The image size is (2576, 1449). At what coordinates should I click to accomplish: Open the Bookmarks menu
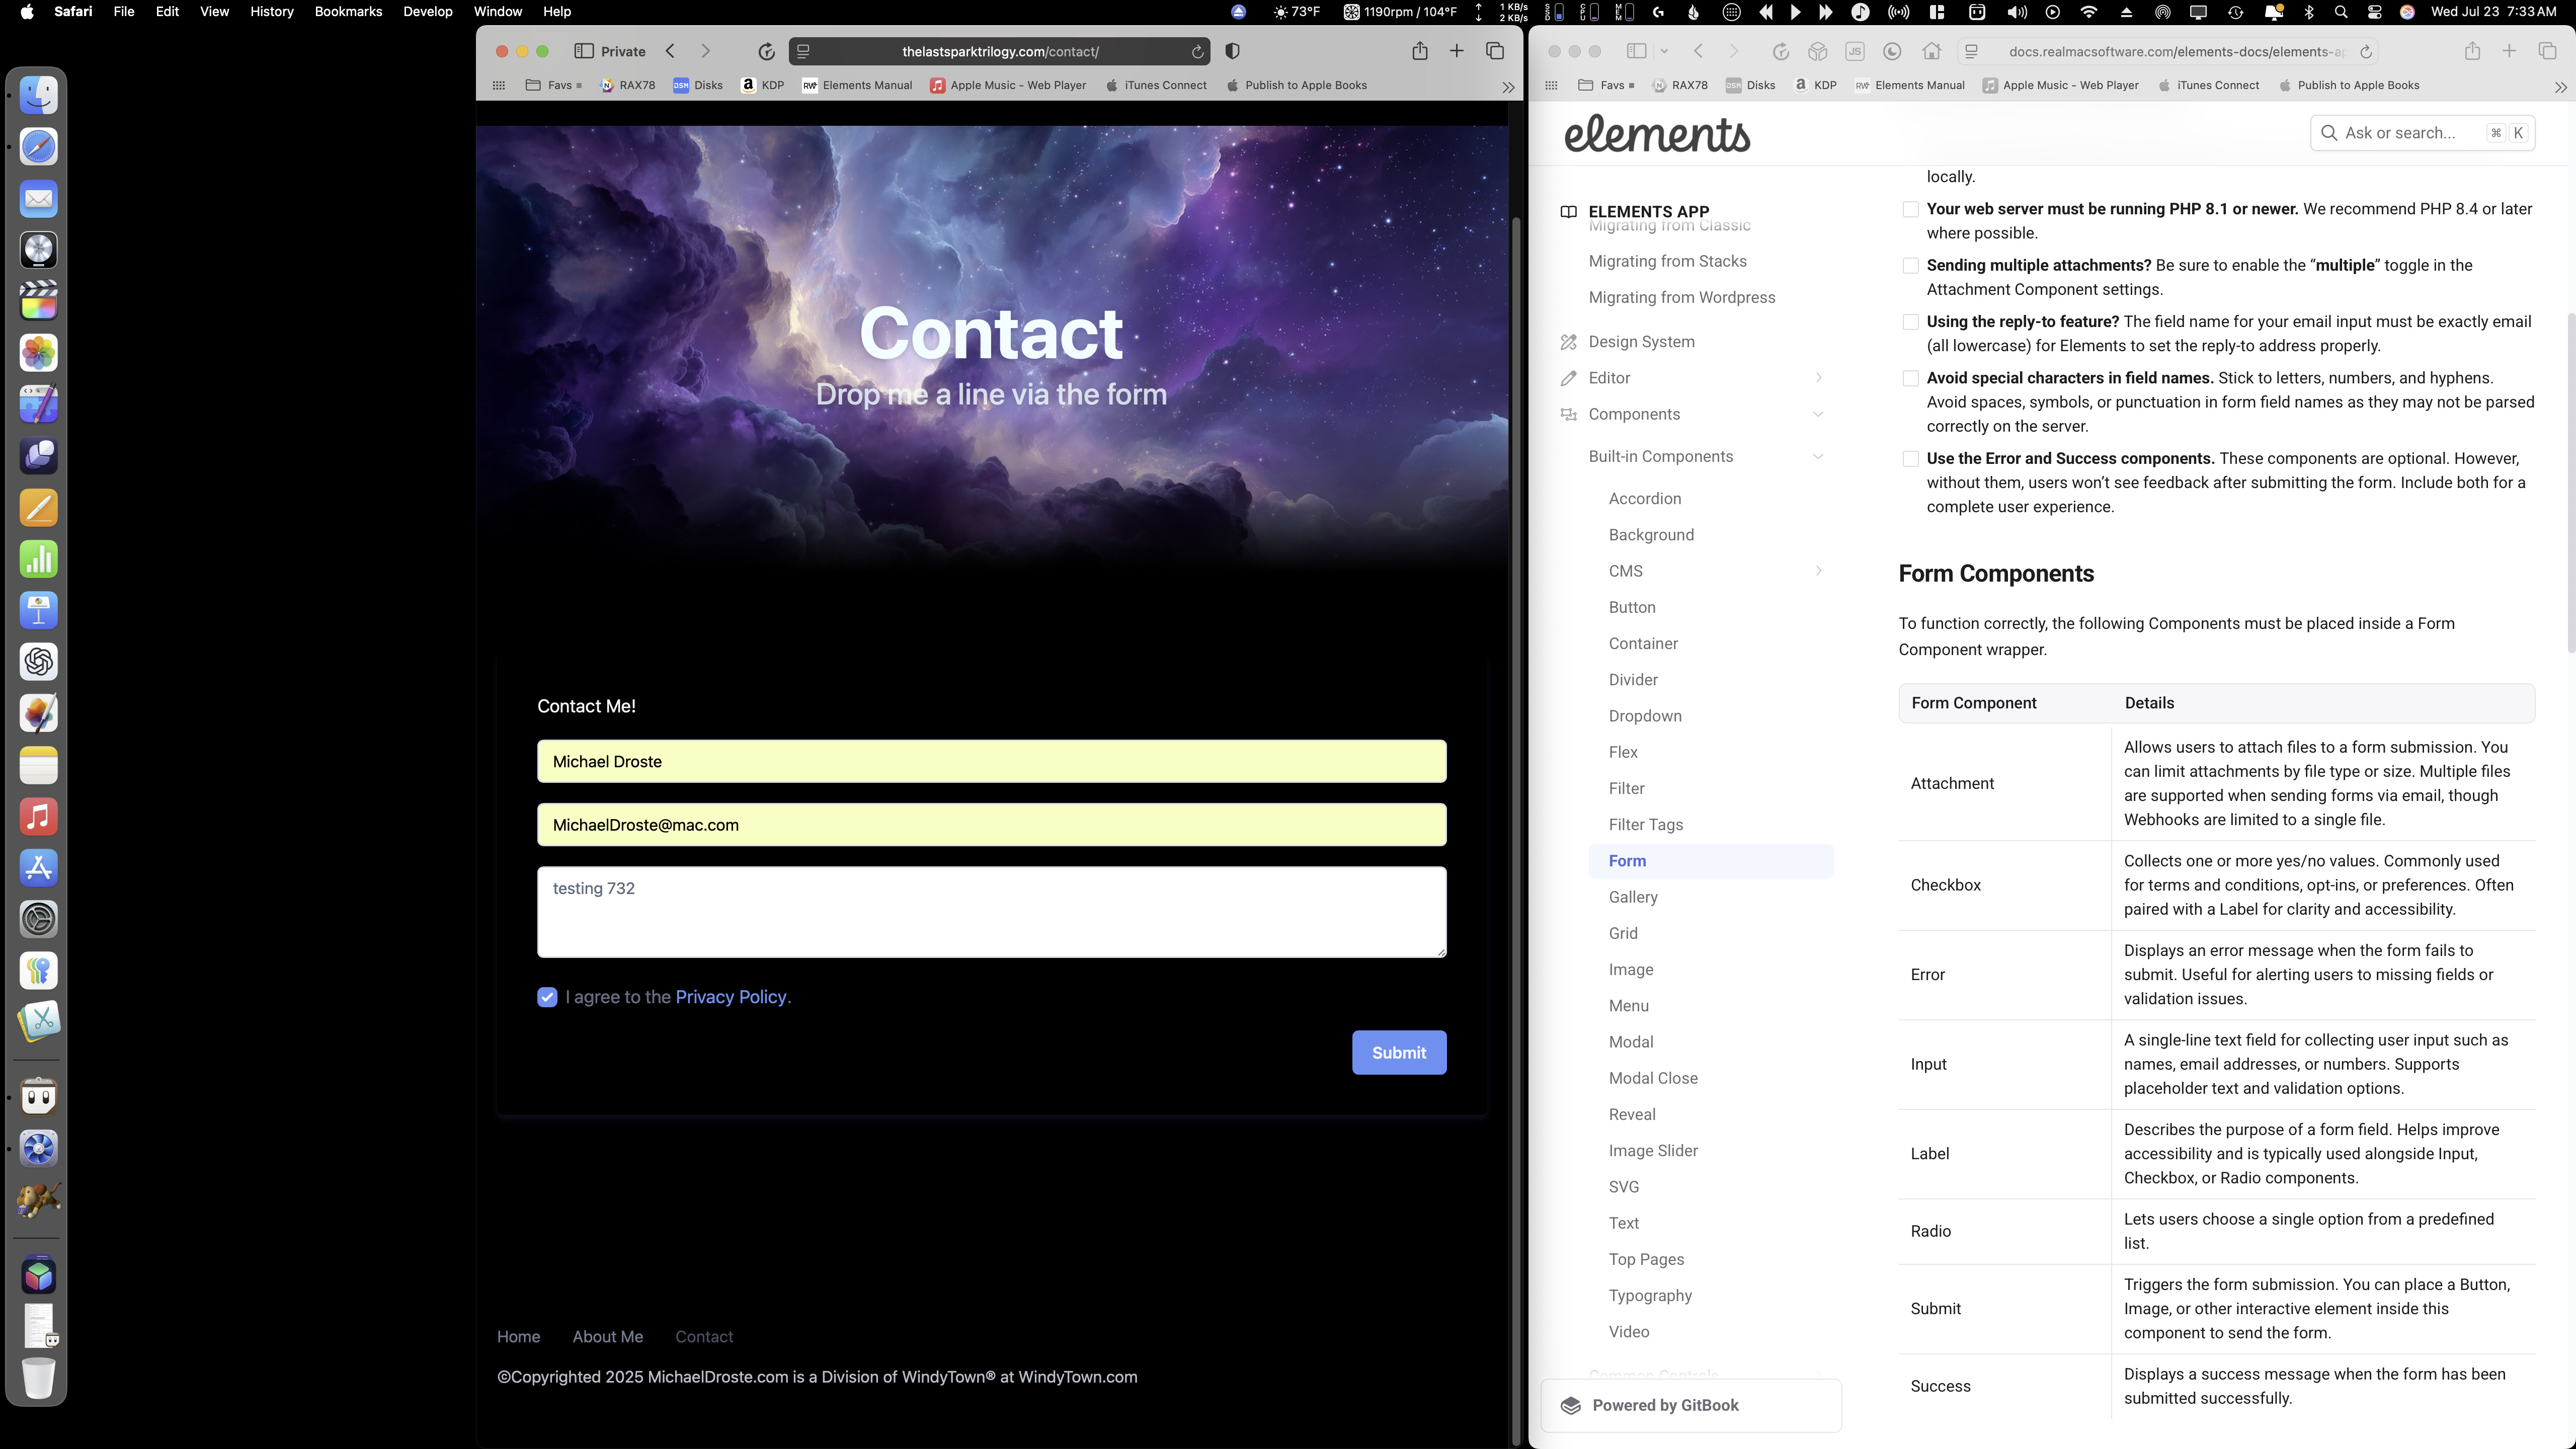(x=348, y=12)
